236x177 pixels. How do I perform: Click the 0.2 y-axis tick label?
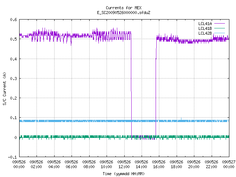tap(13, 98)
